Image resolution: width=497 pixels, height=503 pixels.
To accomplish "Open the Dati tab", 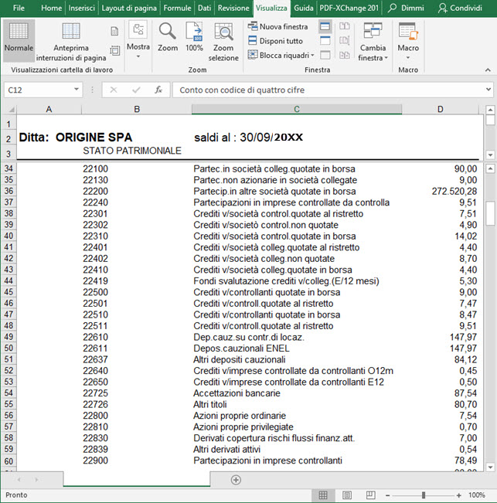I will 204,8.
